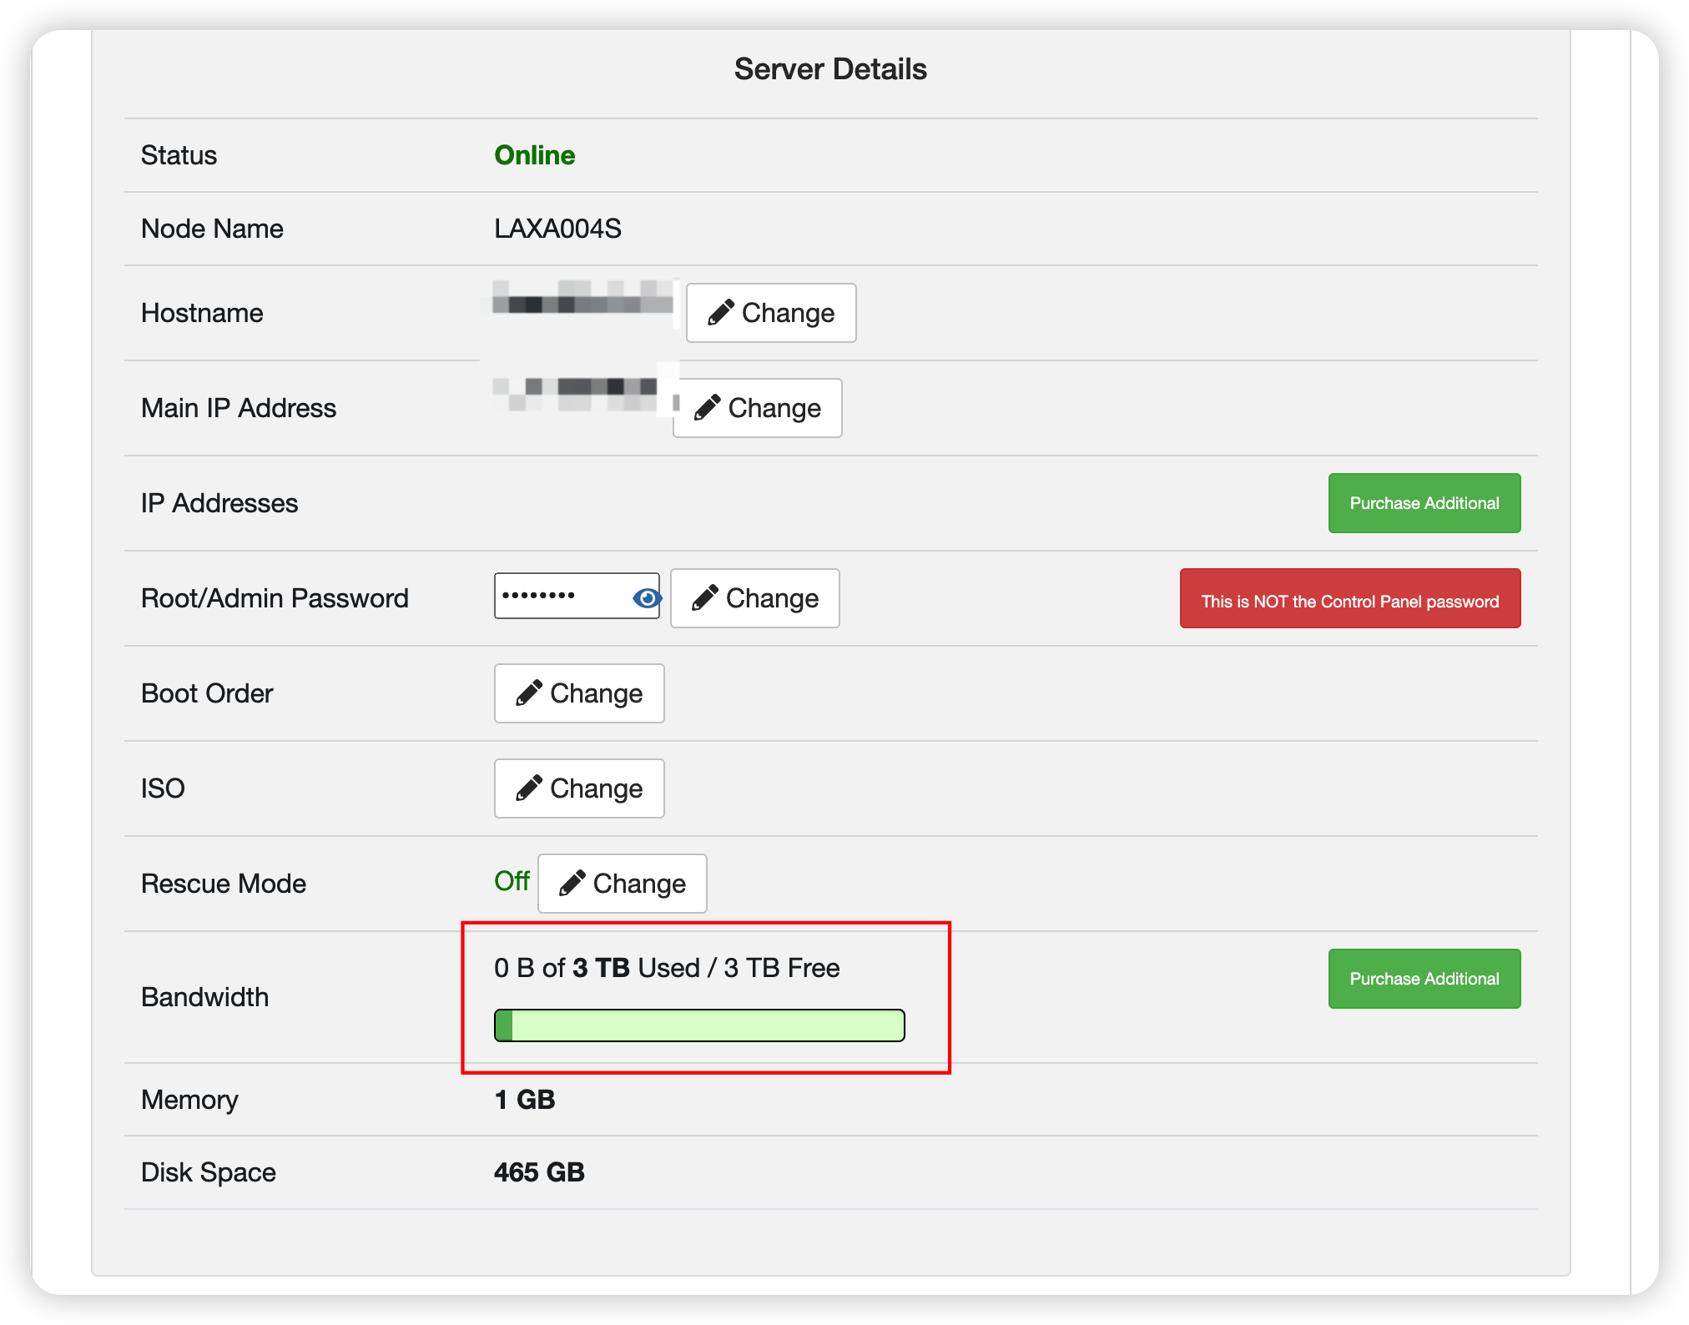1689x1325 pixels.
Task: Drag the Bandwidth usage progress bar
Action: pyautogui.click(x=699, y=1014)
